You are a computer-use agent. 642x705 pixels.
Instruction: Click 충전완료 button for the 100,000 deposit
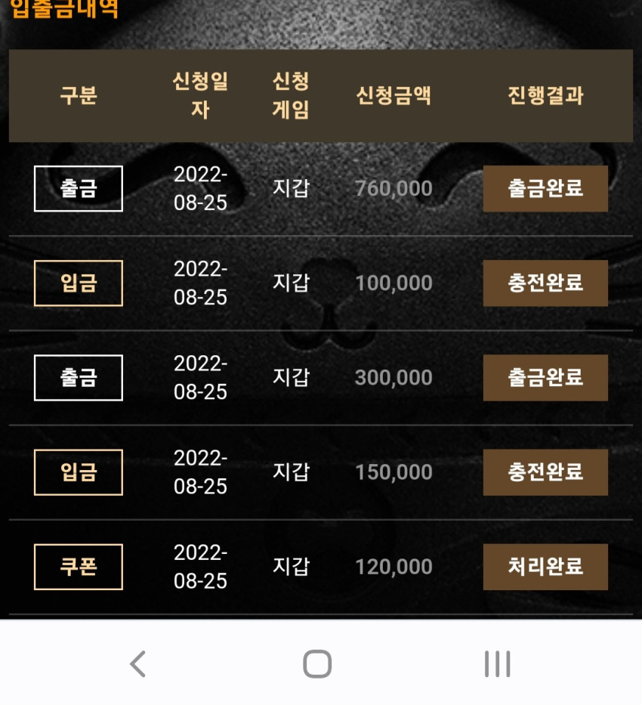545,283
